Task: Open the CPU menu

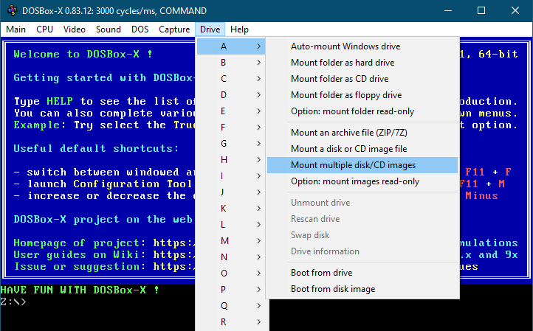Action: 44,29
